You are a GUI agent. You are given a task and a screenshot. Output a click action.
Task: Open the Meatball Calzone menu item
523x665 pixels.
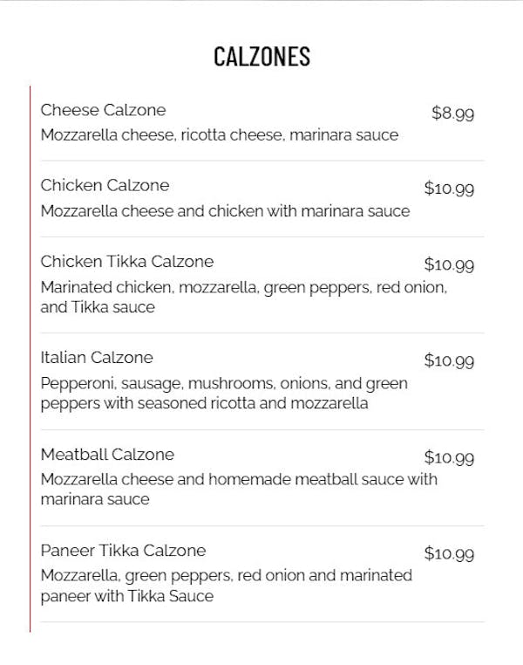click(x=107, y=454)
